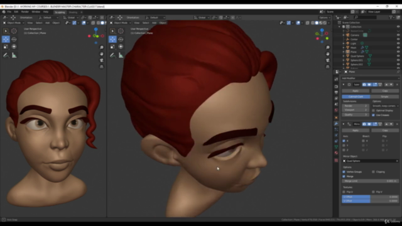402x226 pixels.
Task: Click the zoom magnifier in left viewport
Action: point(102,48)
